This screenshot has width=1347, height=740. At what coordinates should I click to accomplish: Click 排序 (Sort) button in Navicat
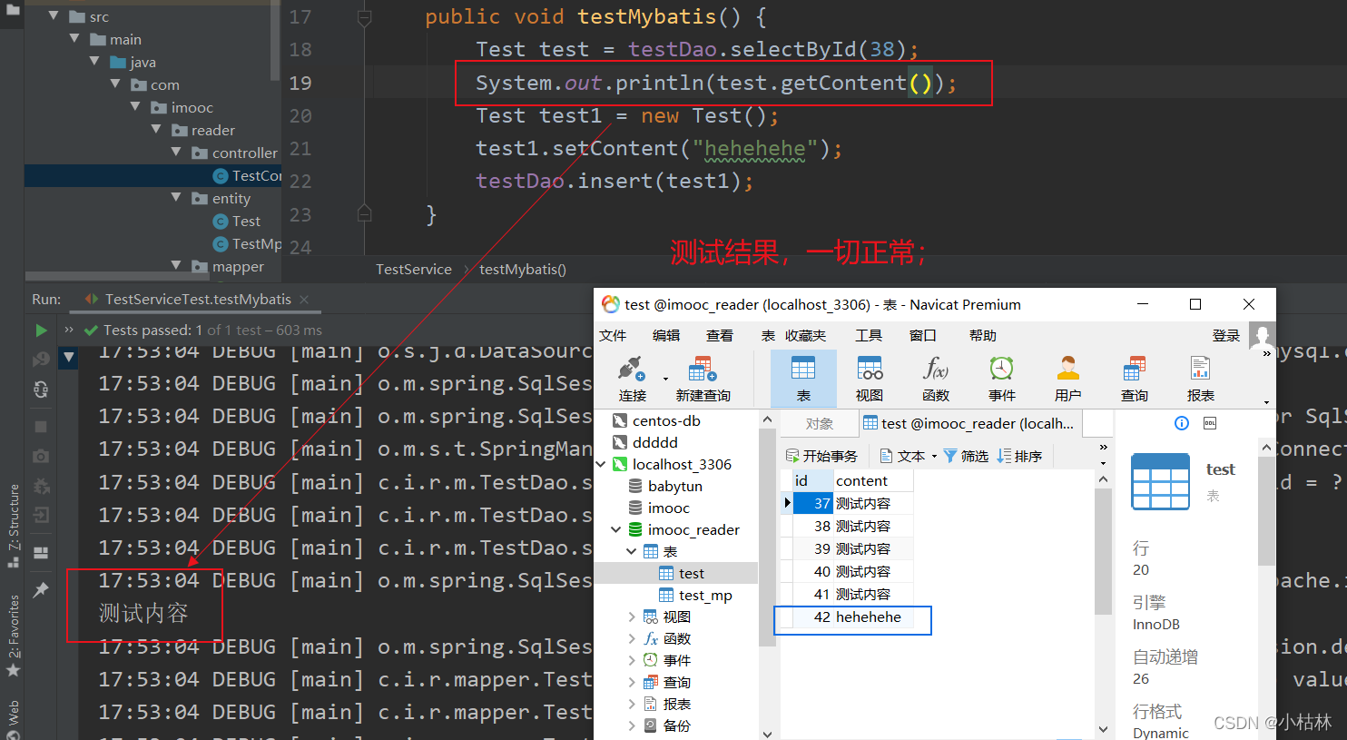1019,456
